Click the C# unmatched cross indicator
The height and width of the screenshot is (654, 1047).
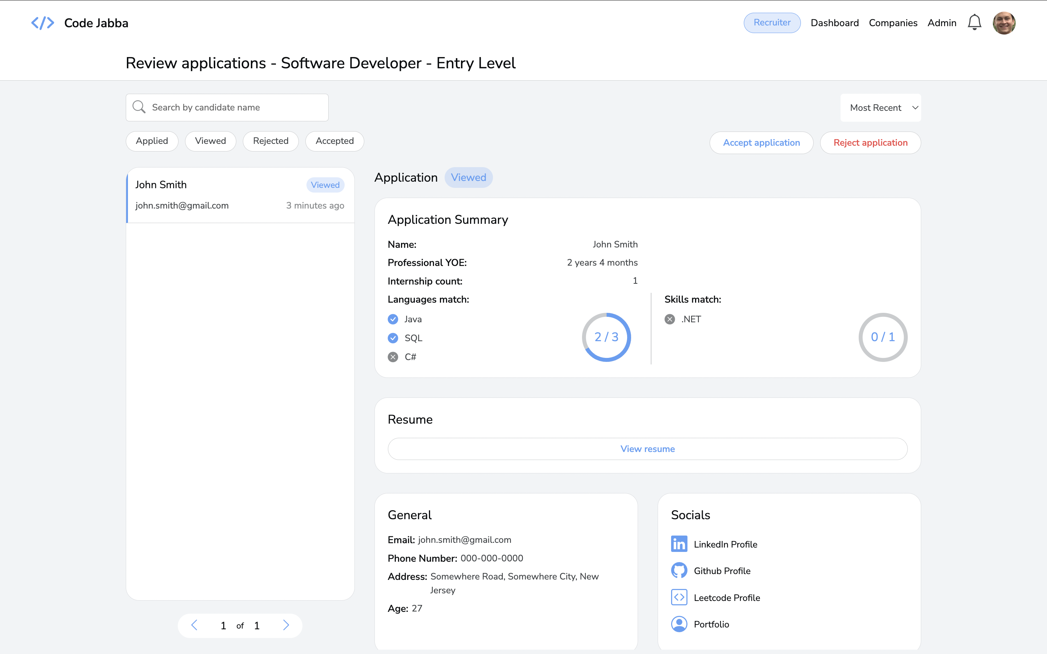pos(393,357)
